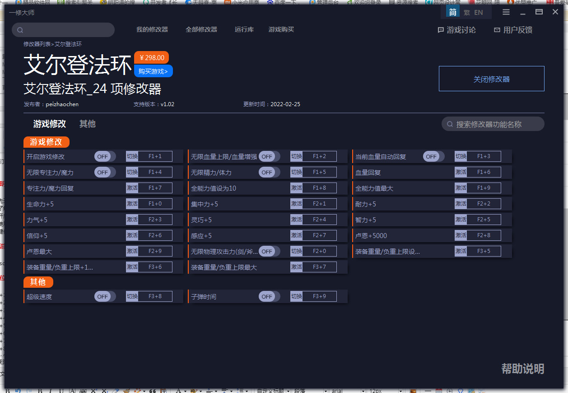This screenshot has width=568, height=393.
Task: Switch to the 其他 tab
Action: 87,124
